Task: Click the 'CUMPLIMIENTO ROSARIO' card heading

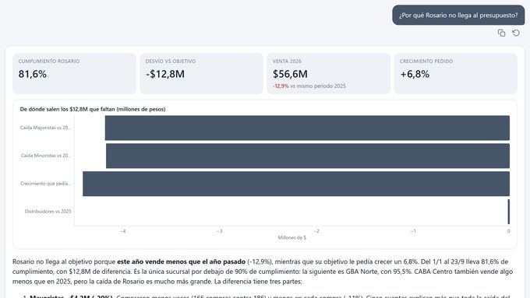Action: (x=49, y=61)
